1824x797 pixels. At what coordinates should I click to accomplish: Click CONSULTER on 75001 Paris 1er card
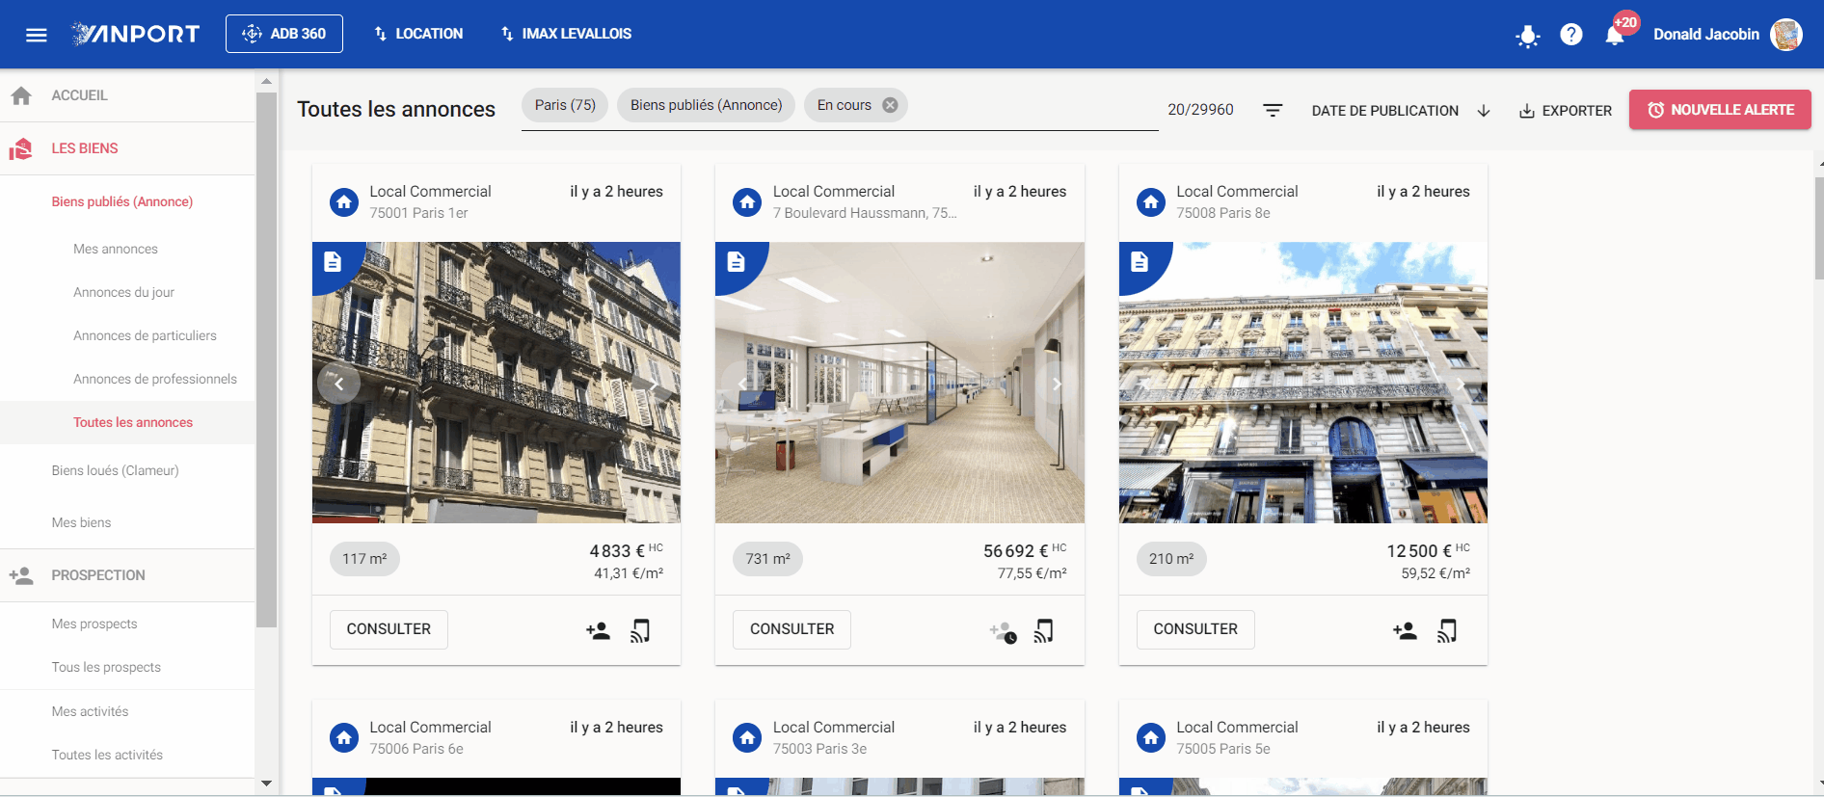coord(389,629)
